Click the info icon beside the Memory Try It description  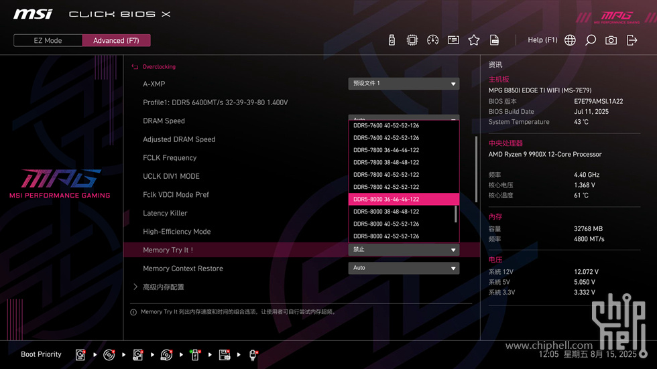[133, 312]
